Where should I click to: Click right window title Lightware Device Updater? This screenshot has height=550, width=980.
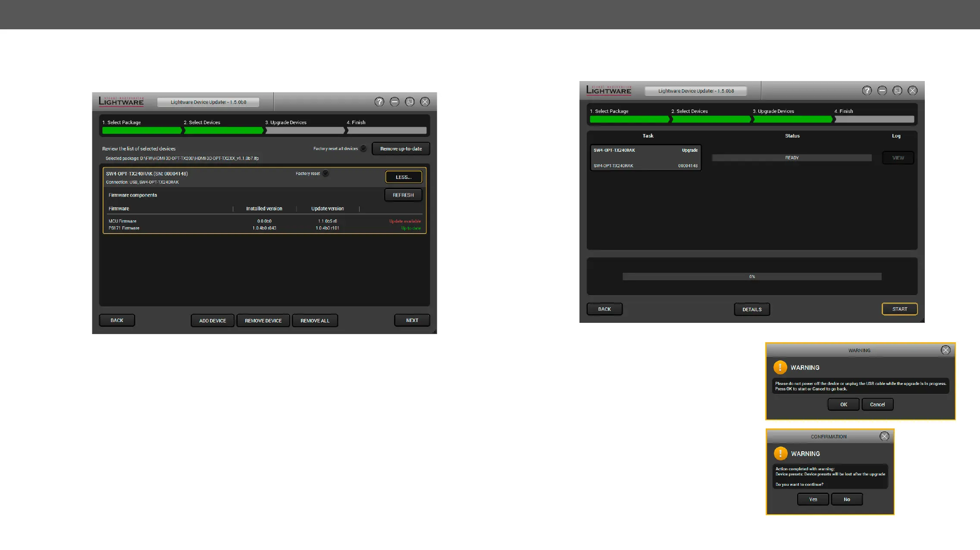click(696, 91)
